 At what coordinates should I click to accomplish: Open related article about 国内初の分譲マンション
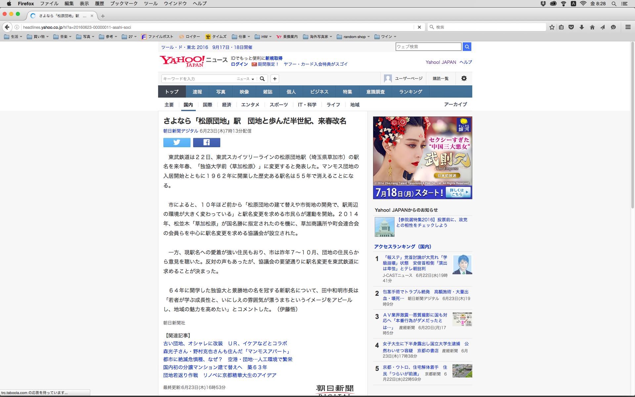215,367
